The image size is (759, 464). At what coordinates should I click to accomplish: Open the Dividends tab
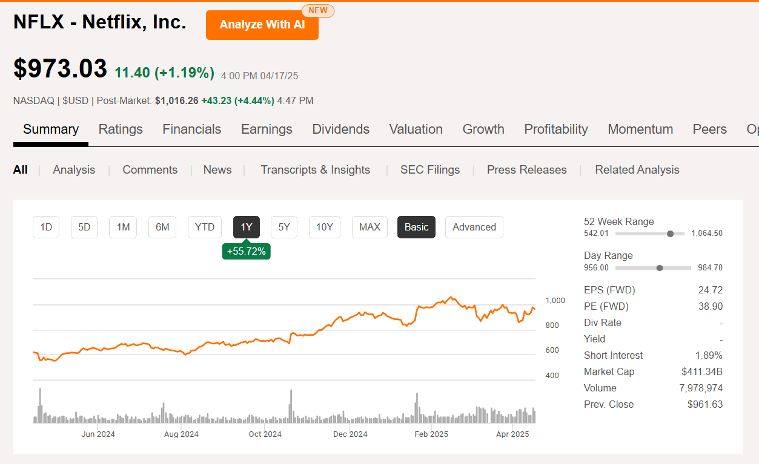340,129
